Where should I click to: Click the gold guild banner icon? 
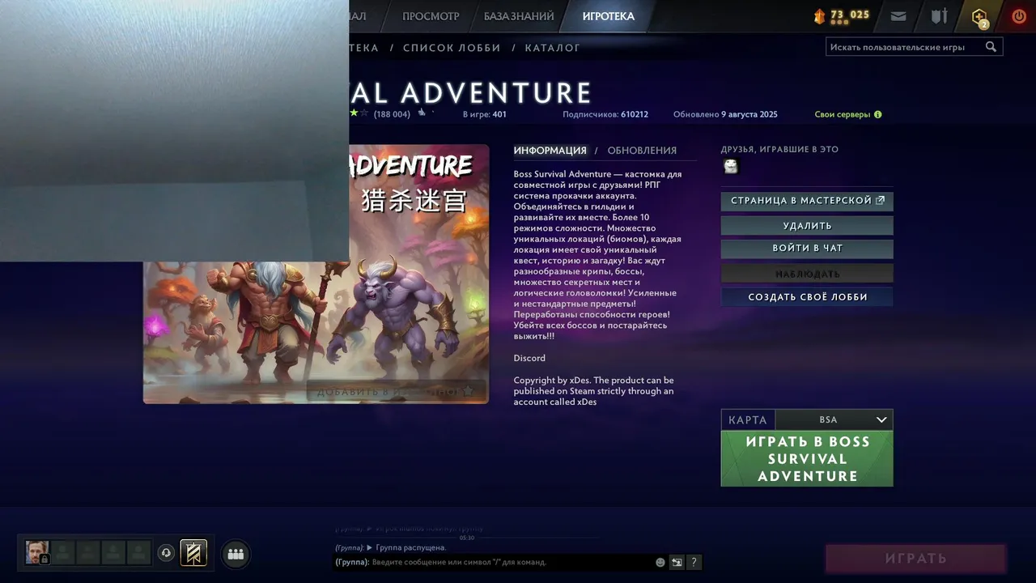tap(193, 553)
